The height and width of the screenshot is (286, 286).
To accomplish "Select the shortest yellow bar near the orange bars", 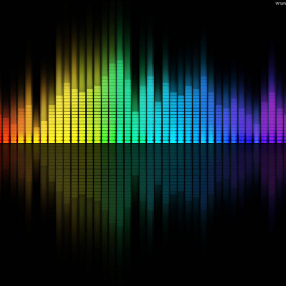I will point(36,135).
